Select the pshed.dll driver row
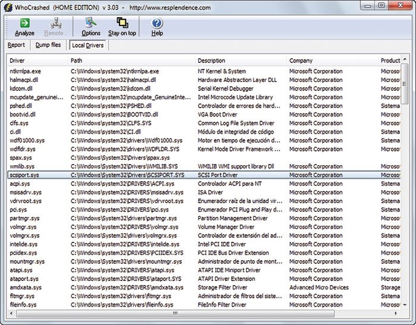The height and width of the screenshot is (325, 416). pos(204,106)
